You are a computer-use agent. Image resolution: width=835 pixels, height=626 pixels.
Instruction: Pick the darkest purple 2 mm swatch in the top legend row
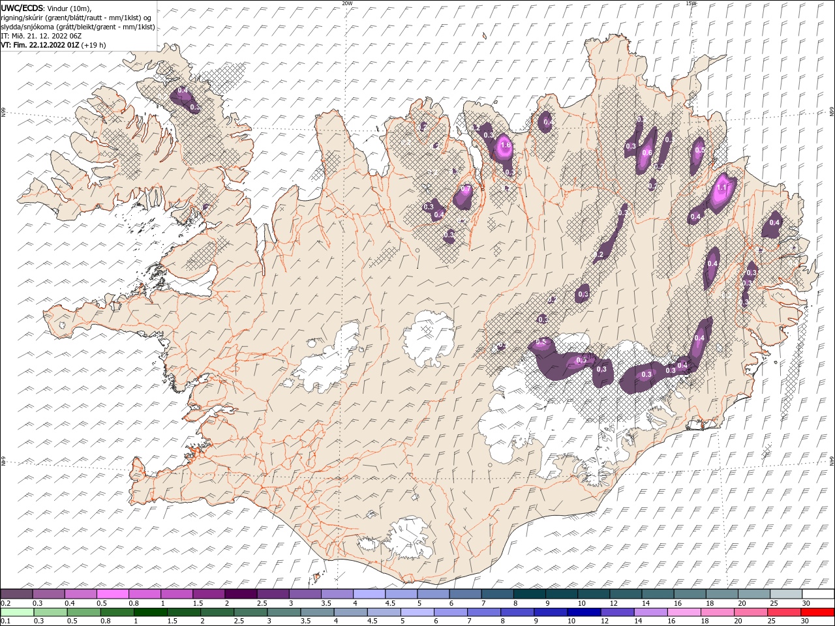pos(240,594)
